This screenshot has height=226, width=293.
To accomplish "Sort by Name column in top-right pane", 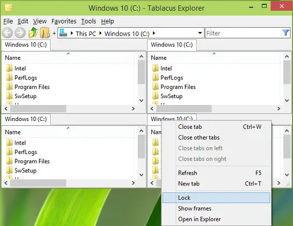I will pos(214,57).
